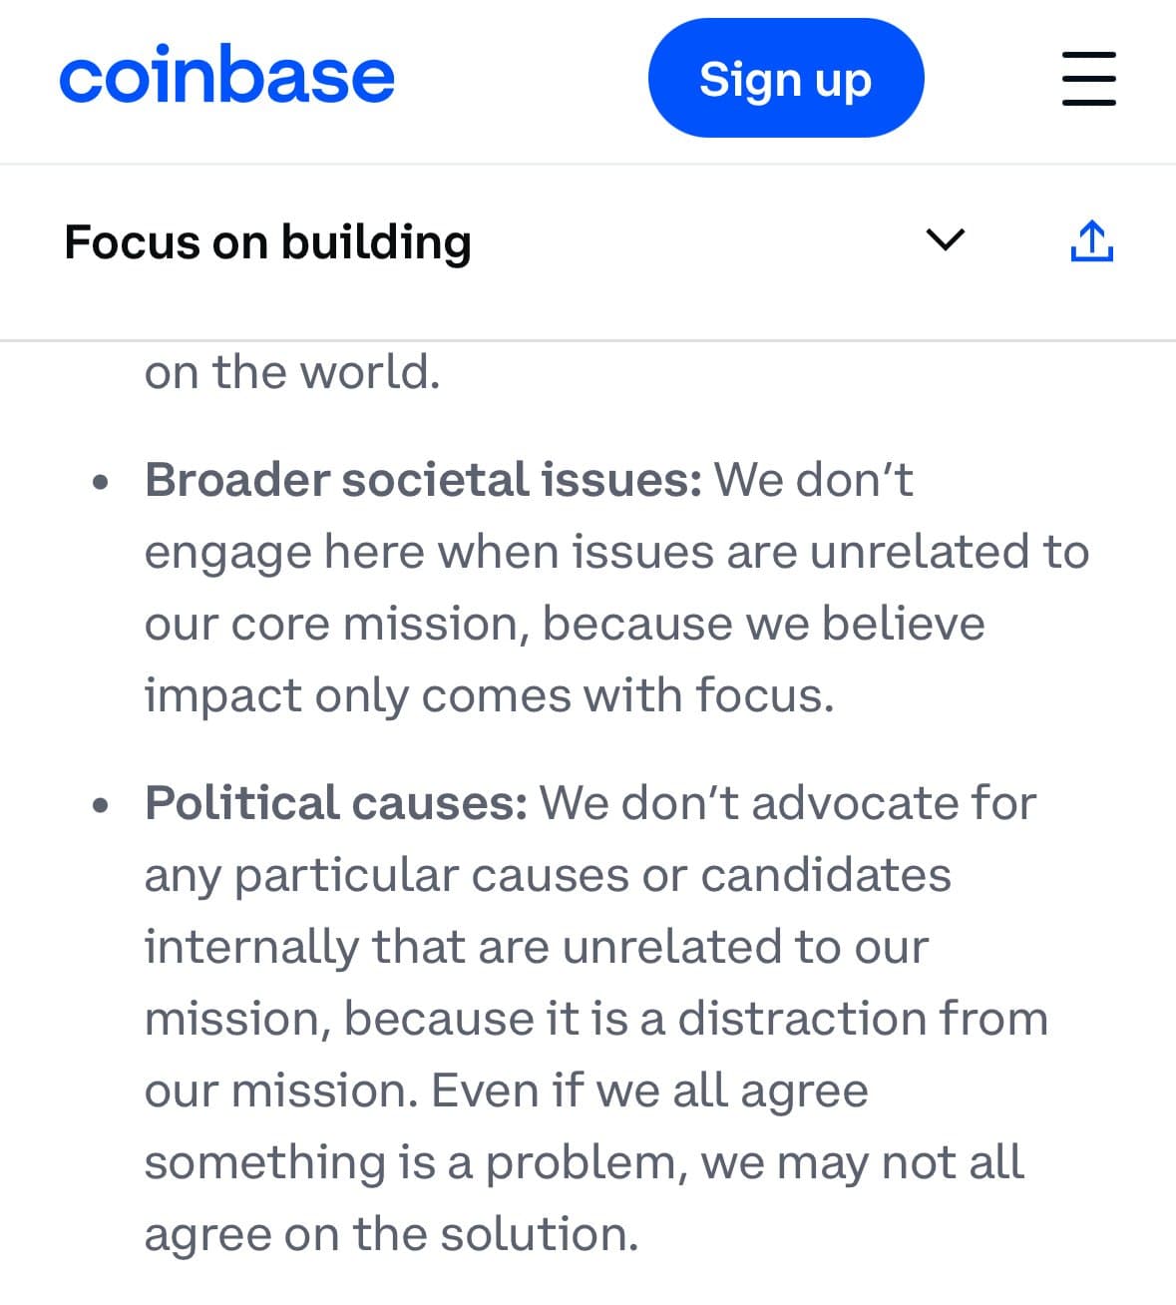Click line 'engage here when issues are unrelated to'
Image resolution: width=1176 pixels, height=1305 pixels.
pyautogui.click(x=616, y=552)
